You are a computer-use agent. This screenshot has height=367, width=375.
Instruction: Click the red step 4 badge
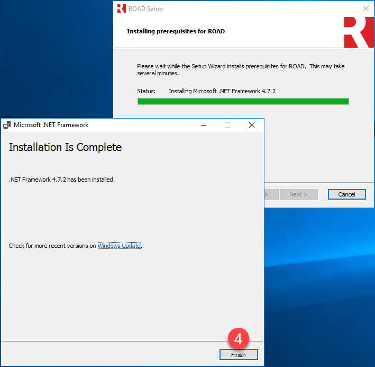(238, 338)
